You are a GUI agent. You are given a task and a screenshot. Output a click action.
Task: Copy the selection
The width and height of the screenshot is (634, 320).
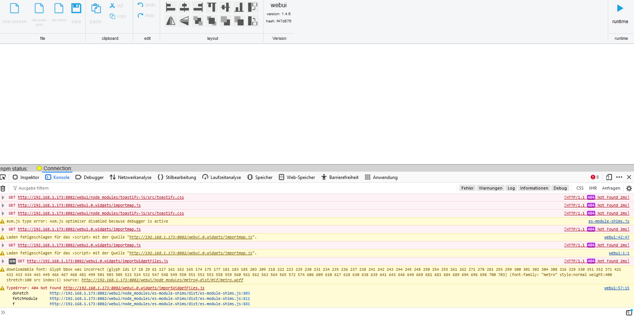[118, 16]
